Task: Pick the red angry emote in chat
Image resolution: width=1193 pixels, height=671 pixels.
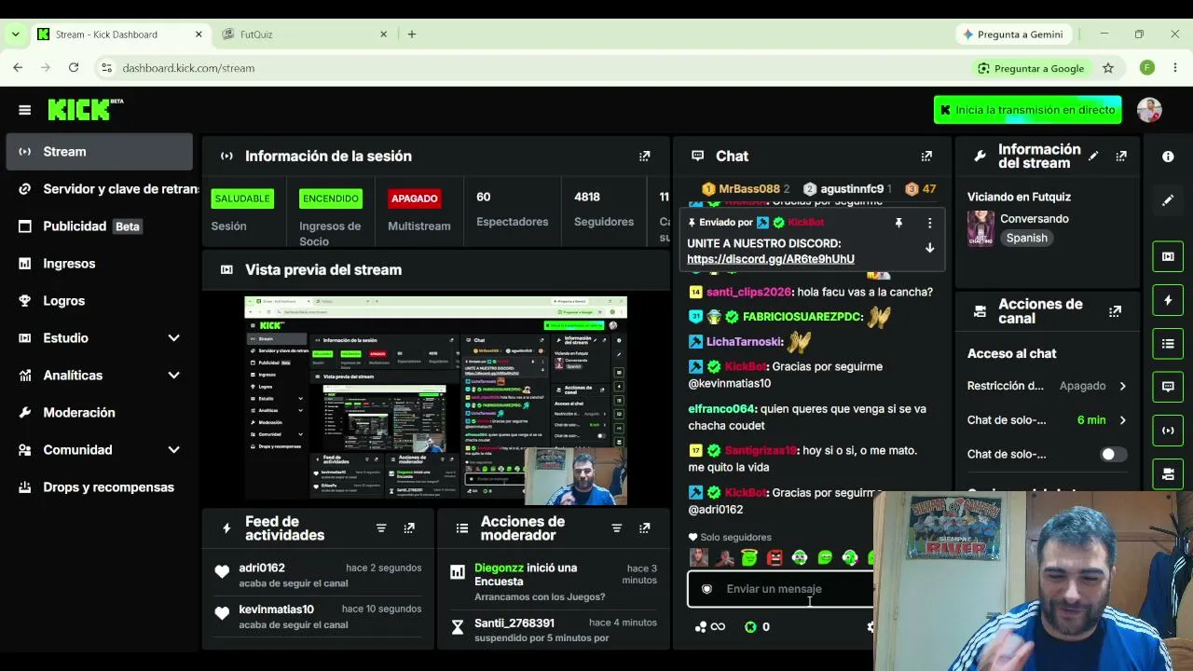Action: pos(775,558)
